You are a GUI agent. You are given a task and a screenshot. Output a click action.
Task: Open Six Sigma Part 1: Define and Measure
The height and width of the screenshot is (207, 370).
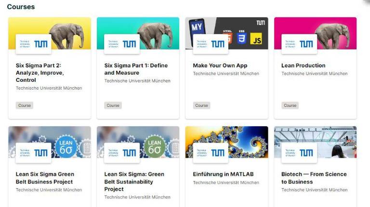pos(136,69)
